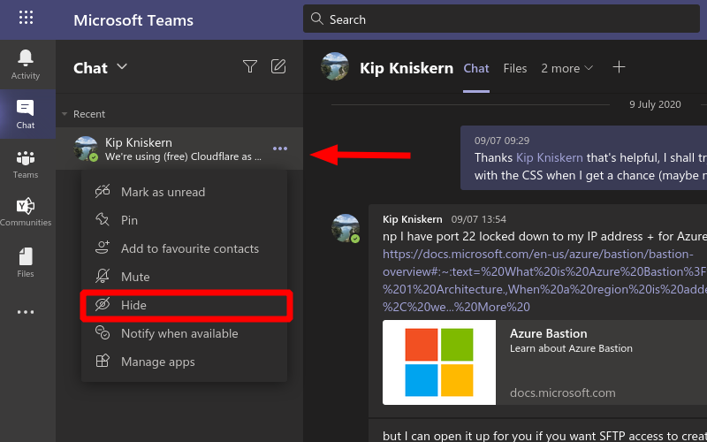Show more apps via sidebar ellipsis
This screenshot has height=442, width=707.
click(26, 312)
